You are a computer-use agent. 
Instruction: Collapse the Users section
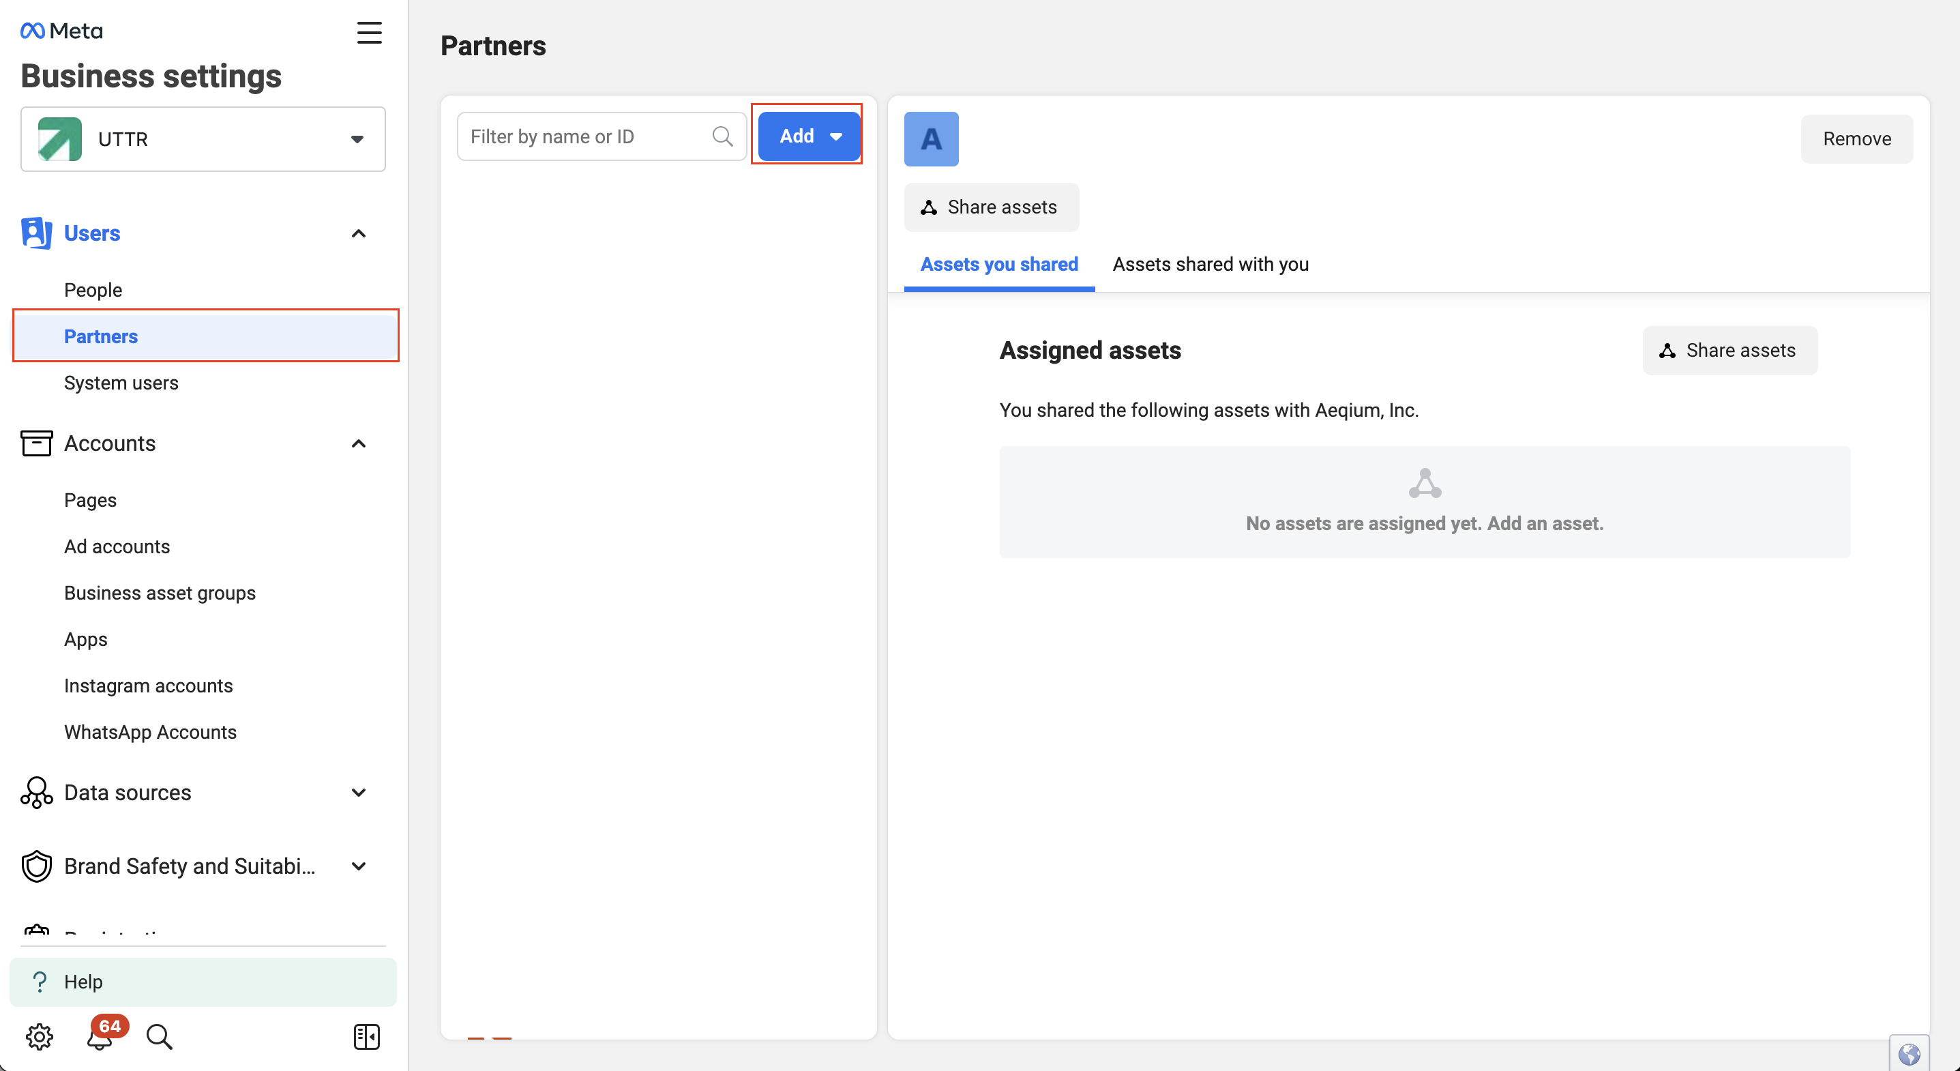click(x=358, y=233)
